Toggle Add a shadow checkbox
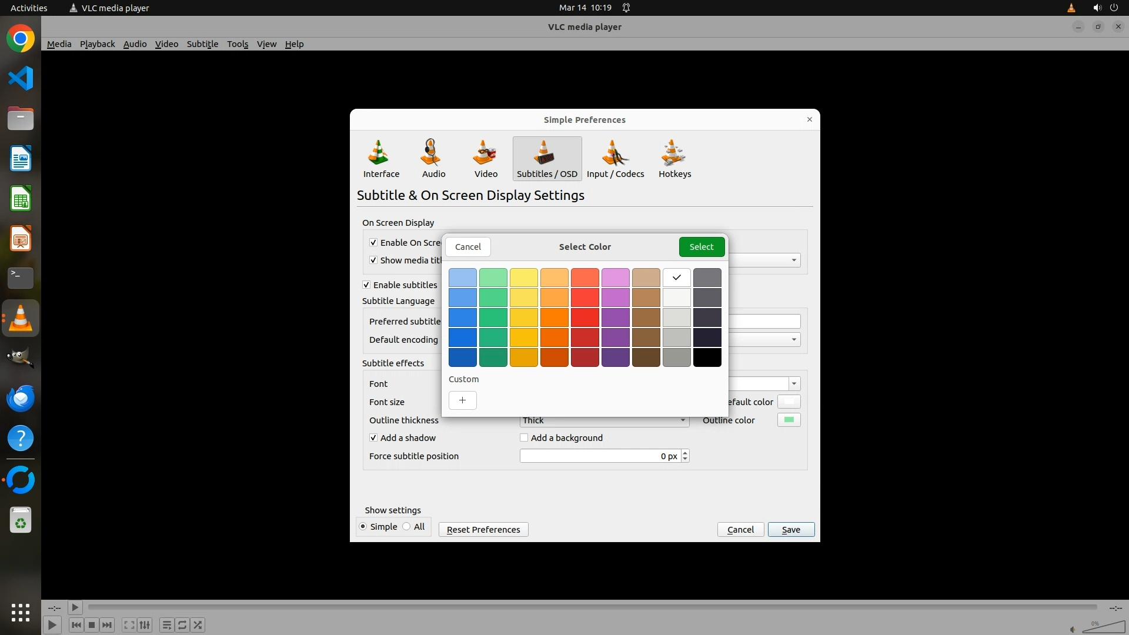 (x=373, y=438)
